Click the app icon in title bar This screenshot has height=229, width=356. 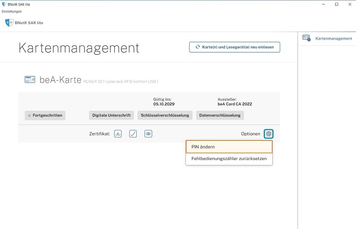coord(4,4)
